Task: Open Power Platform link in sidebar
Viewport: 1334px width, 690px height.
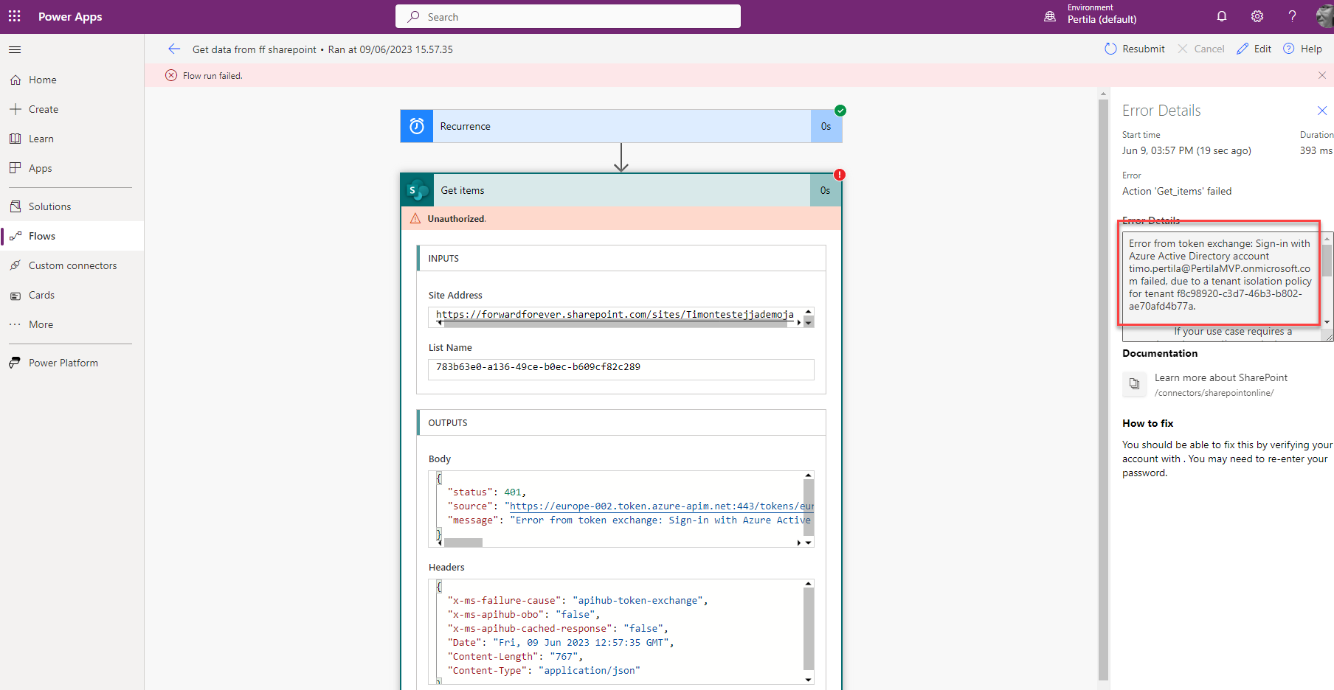Action: (x=72, y=363)
